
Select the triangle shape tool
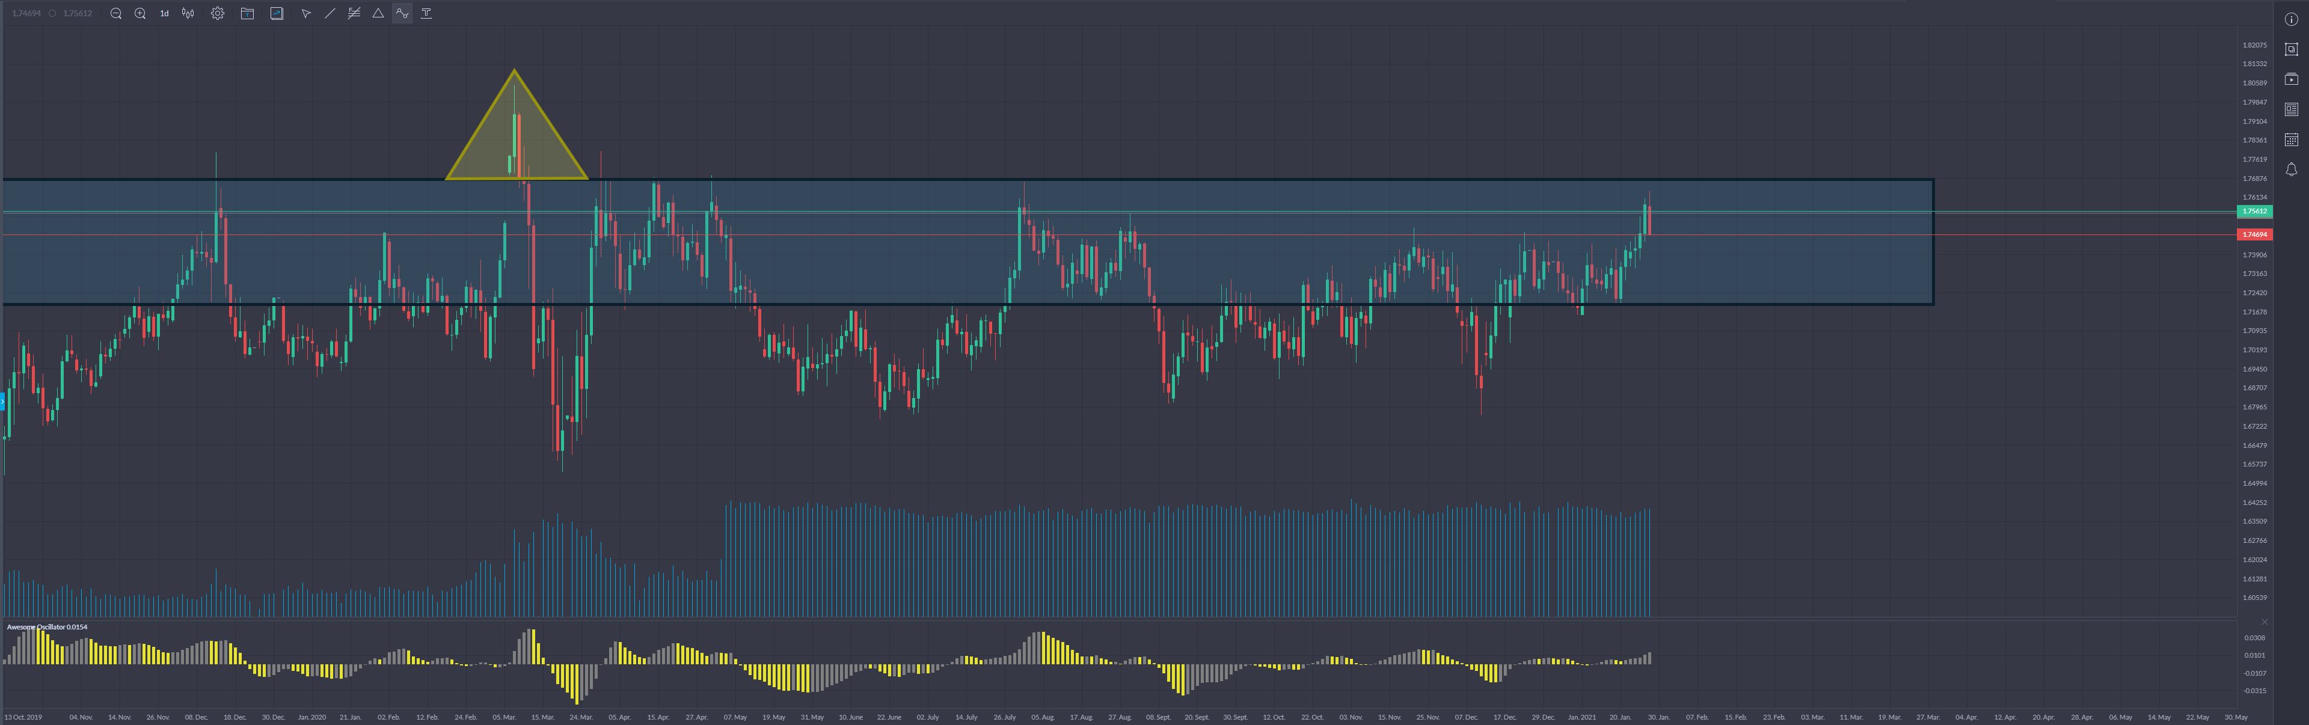click(x=378, y=13)
